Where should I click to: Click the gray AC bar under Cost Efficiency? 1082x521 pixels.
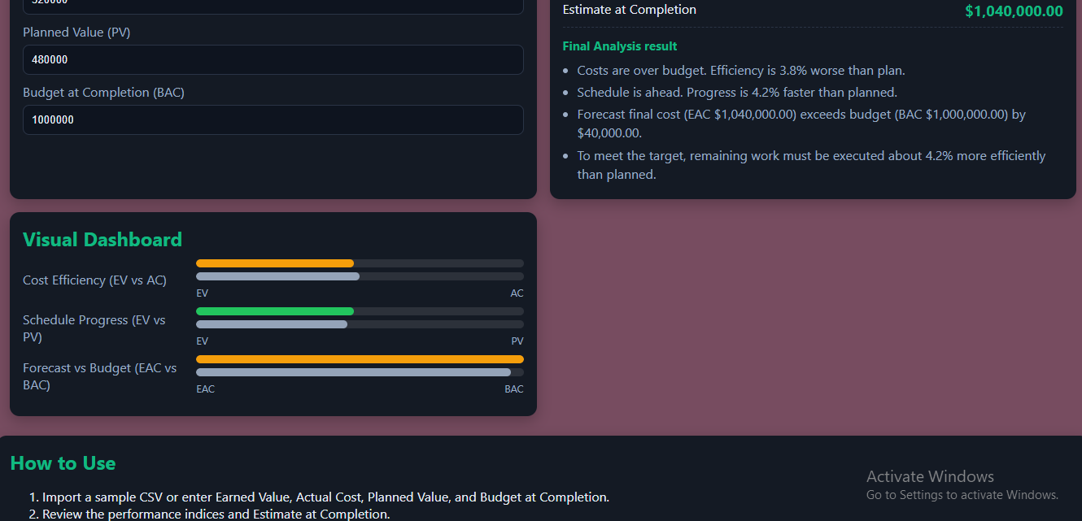[277, 276]
